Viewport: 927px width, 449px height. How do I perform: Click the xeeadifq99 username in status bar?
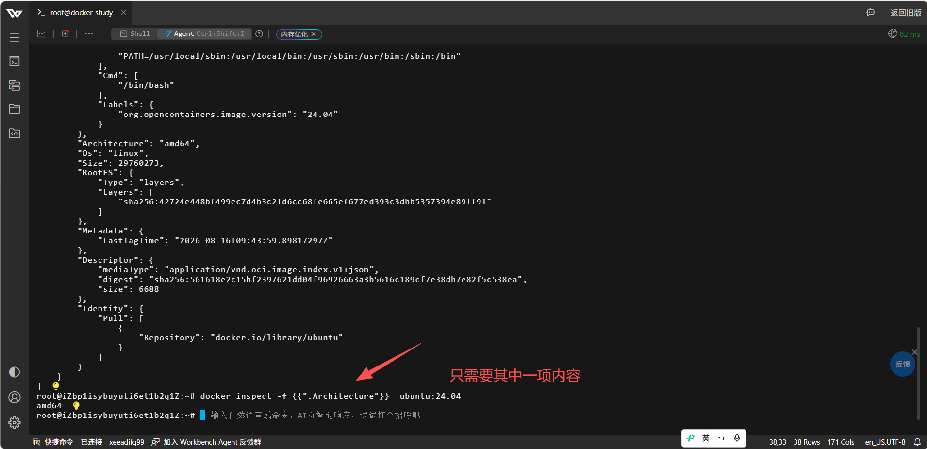click(x=127, y=442)
